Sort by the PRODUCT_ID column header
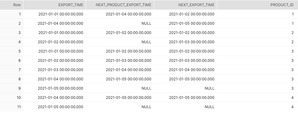This screenshot has width=298, height=115. pos(257,5)
